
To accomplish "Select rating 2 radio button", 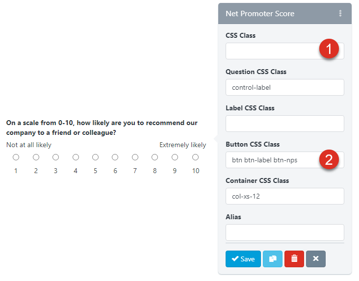I will coord(36,157).
